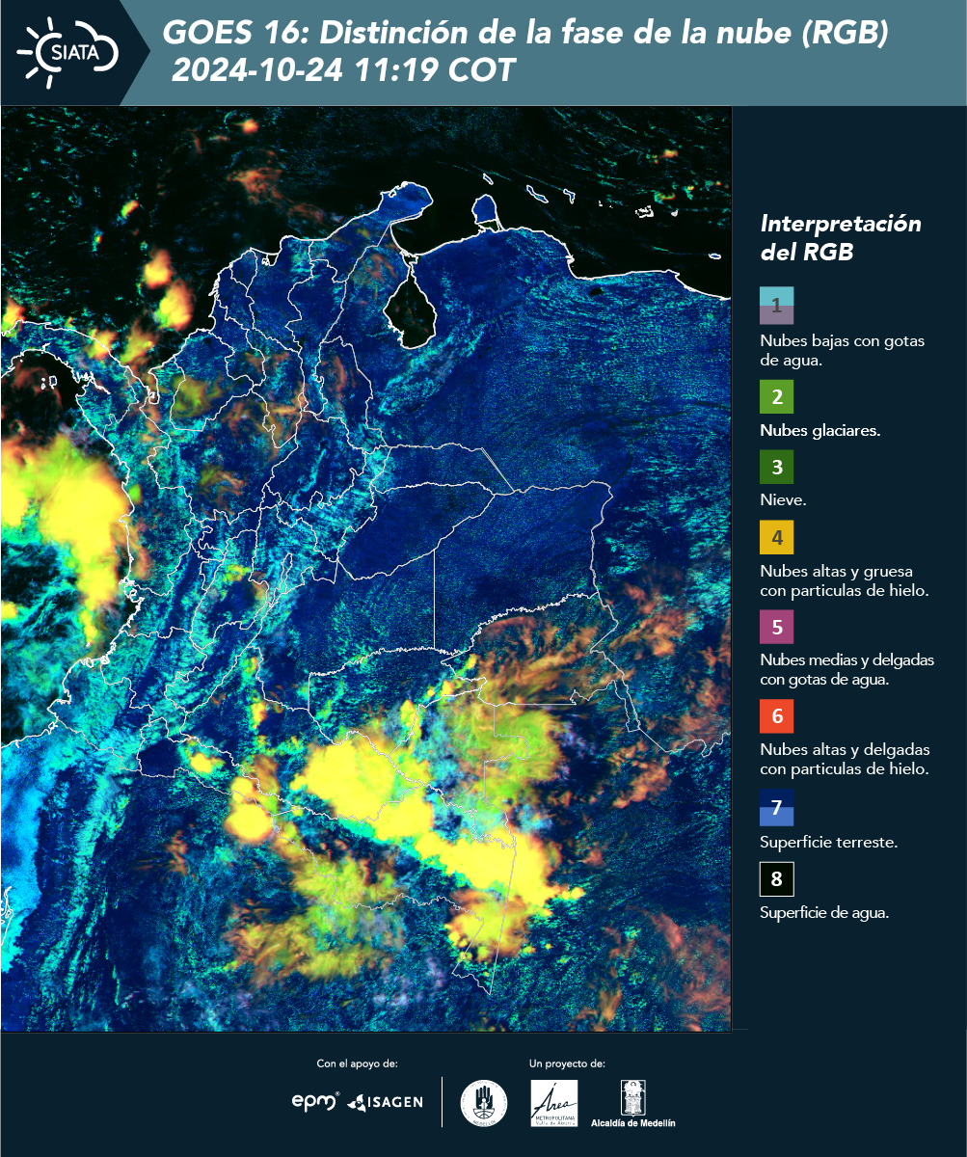Click the label 'Nieve.'
Screen dimensions: 967x1157
coord(783,500)
